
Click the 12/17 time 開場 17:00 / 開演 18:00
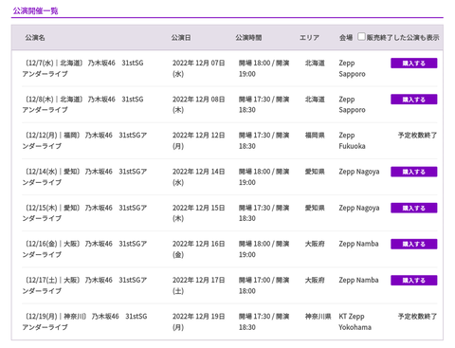click(264, 285)
